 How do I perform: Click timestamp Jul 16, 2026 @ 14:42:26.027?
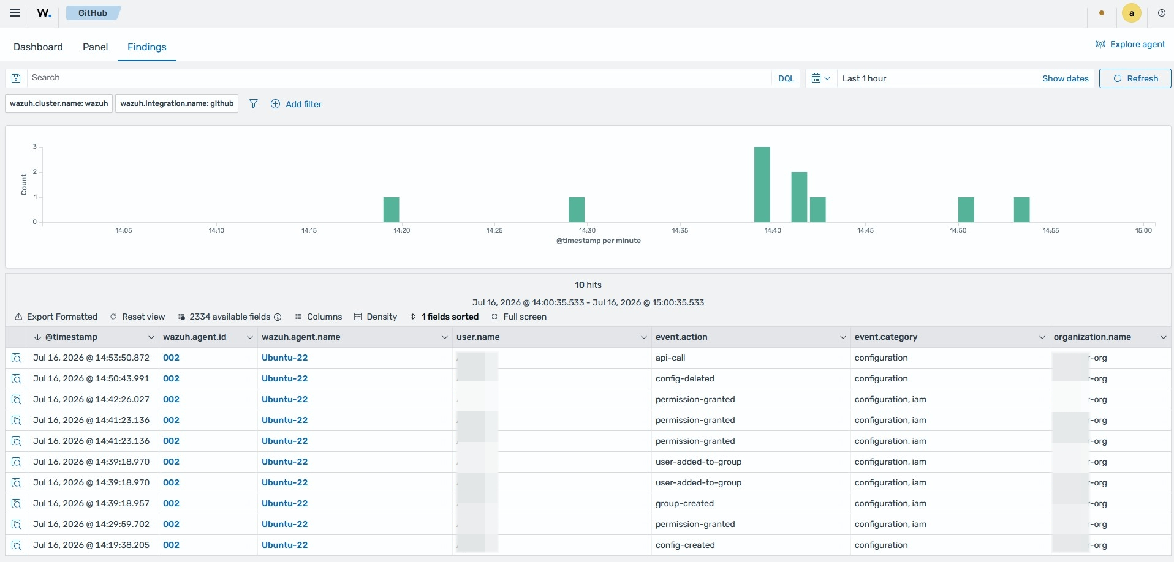pyautogui.click(x=91, y=399)
